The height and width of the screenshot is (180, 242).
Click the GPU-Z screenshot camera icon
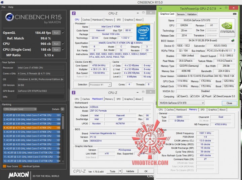tap(235, 14)
